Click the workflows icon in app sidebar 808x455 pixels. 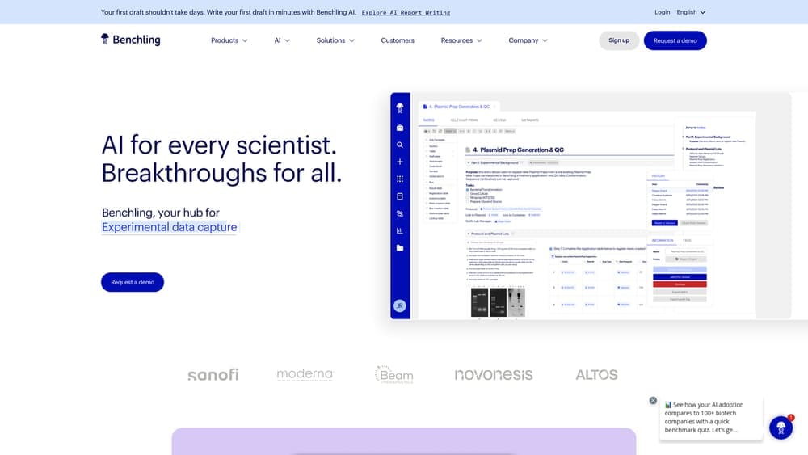400,213
